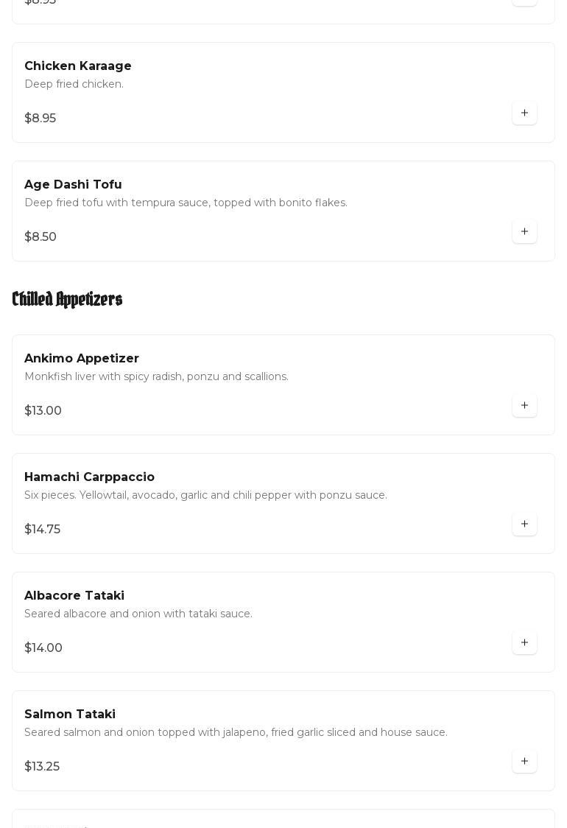The width and height of the screenshot is (567, 828).
Task: Click the $8.50 Age Dashi Tofu price
Action: (40, 237)
